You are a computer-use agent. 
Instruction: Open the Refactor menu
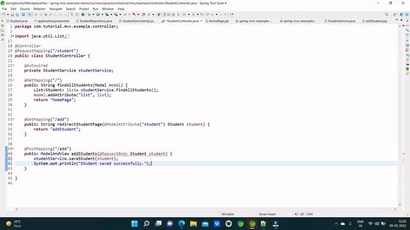(x=40, y=9)
